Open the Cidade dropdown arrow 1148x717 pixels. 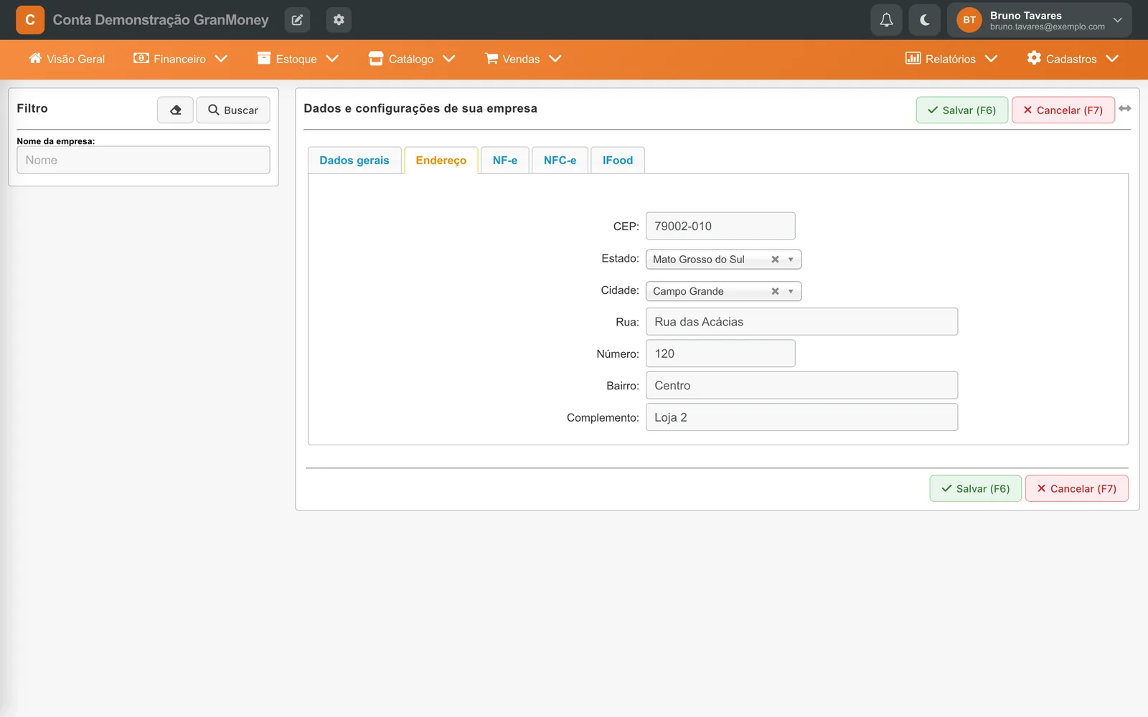click(791, 291)
